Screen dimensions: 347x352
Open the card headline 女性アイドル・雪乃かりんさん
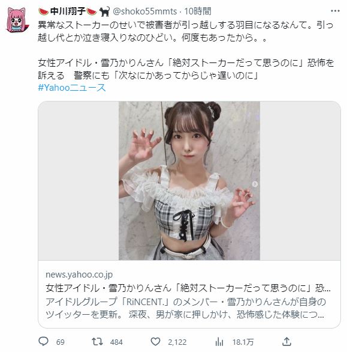(188, 288)
